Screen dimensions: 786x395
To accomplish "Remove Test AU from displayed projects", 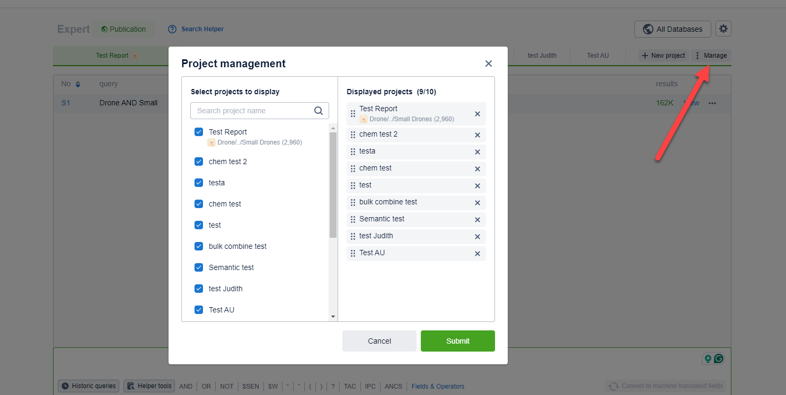I will (x=477, y=254).
